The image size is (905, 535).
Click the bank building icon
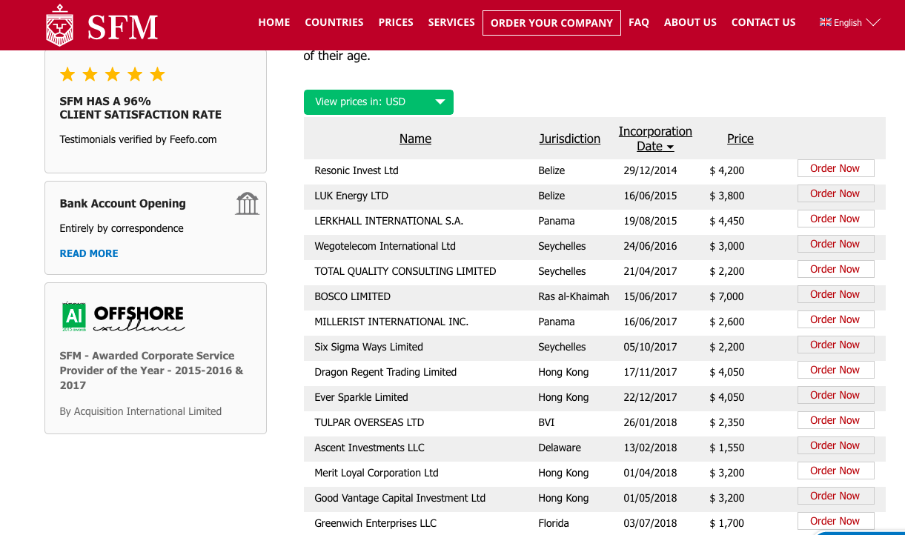(247, 203)
